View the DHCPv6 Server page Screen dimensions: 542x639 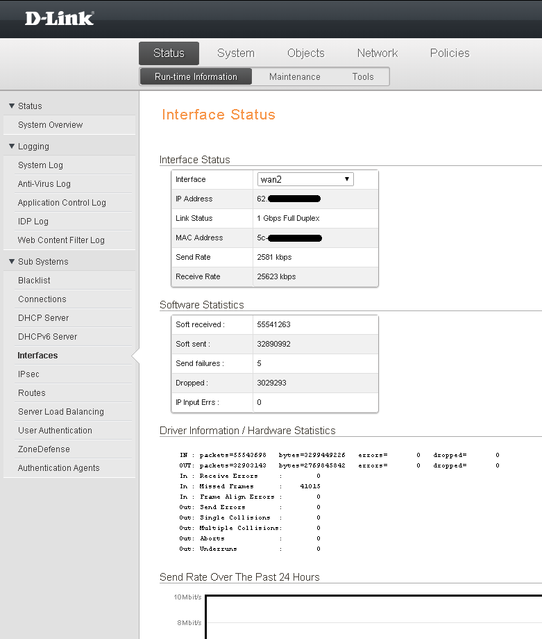pyautogui.click(x=47, y=337)
